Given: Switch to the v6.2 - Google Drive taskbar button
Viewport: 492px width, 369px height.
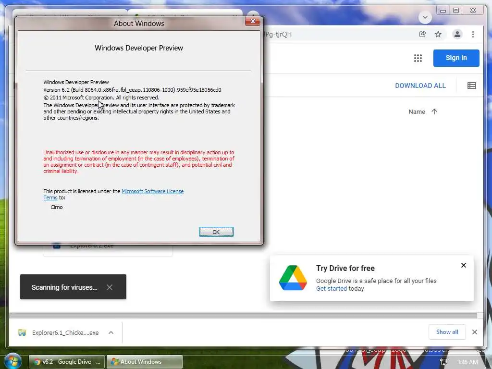Looking at the screenshot, I should click(x=67, y=362).
